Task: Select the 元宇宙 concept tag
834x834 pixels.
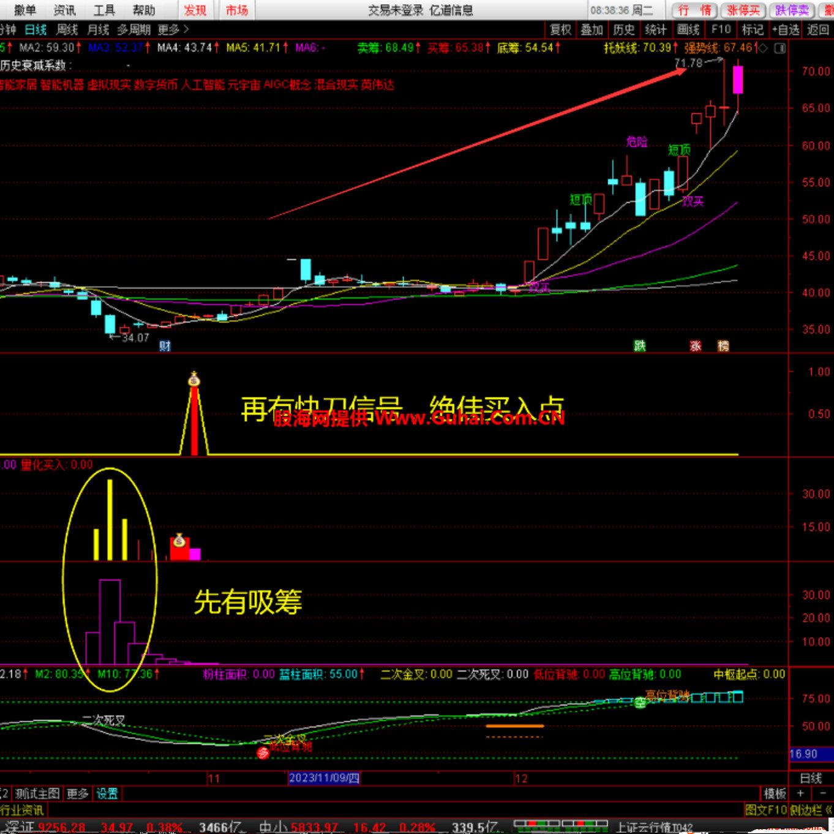Action: (244, 85)
